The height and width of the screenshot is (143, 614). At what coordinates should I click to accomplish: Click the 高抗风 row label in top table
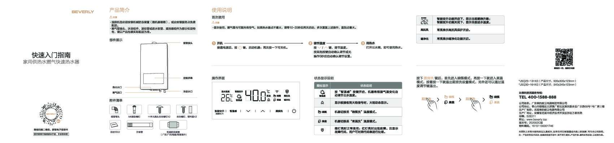pos(424,30)
